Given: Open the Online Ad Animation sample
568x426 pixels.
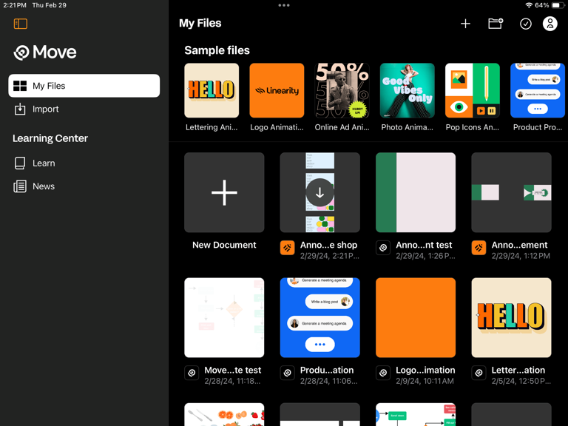Looking at the screenshot, I should click(342, 90).
